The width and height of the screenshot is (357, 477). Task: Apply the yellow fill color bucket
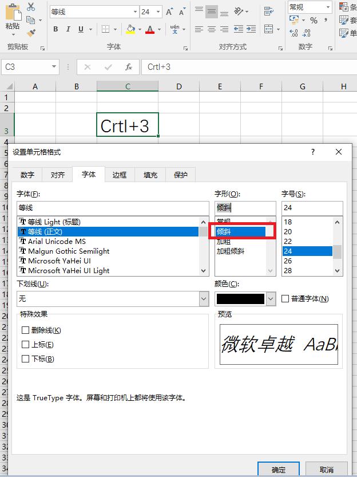pyautogui.click(x=130, y=29)
